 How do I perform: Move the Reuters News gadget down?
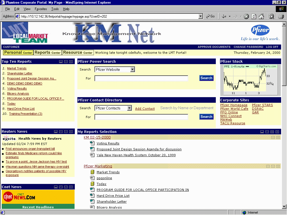66,132
